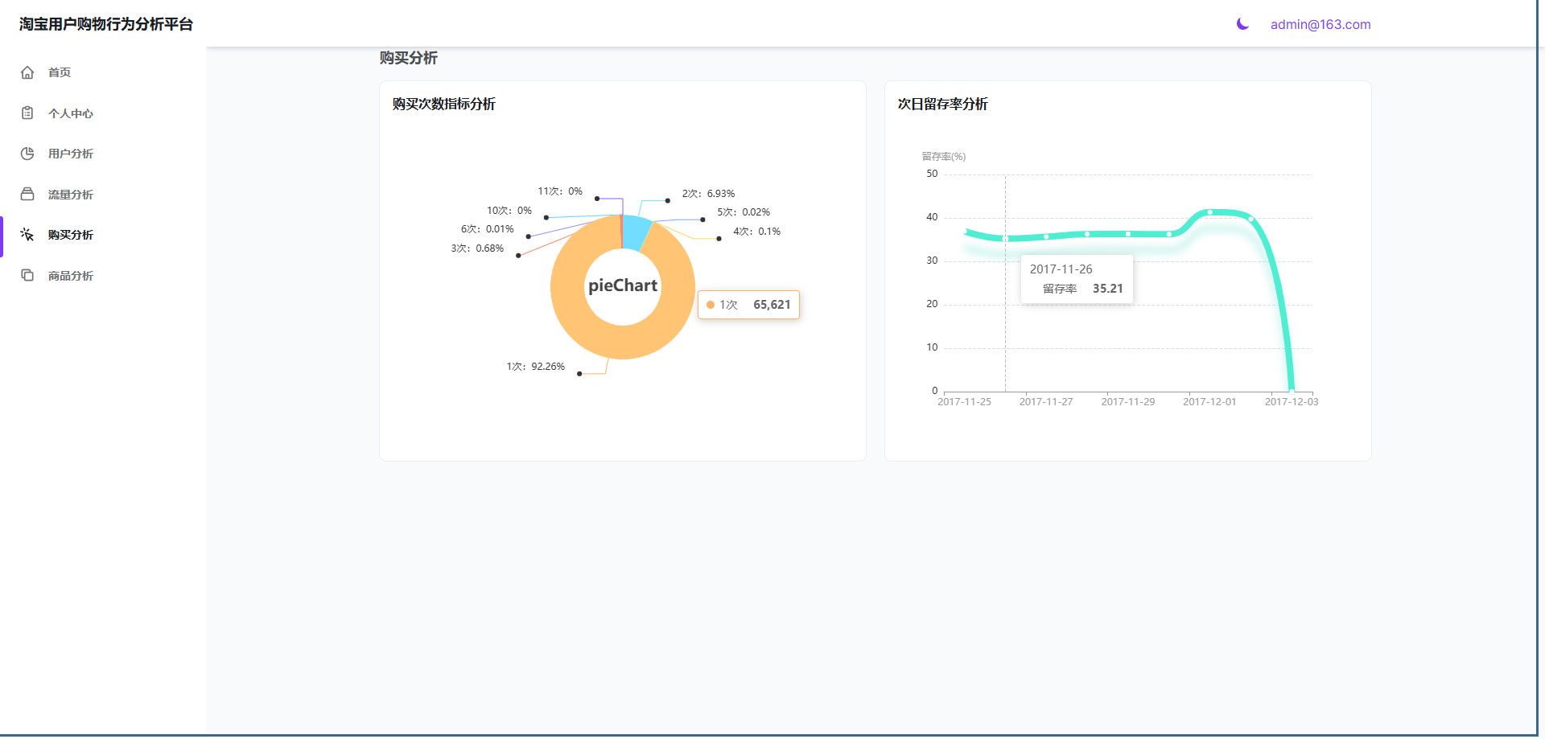Open 用户分析 menu item
Image resolution: width=1545 pixels, height=739 pixels.
[x=71, y=154]
